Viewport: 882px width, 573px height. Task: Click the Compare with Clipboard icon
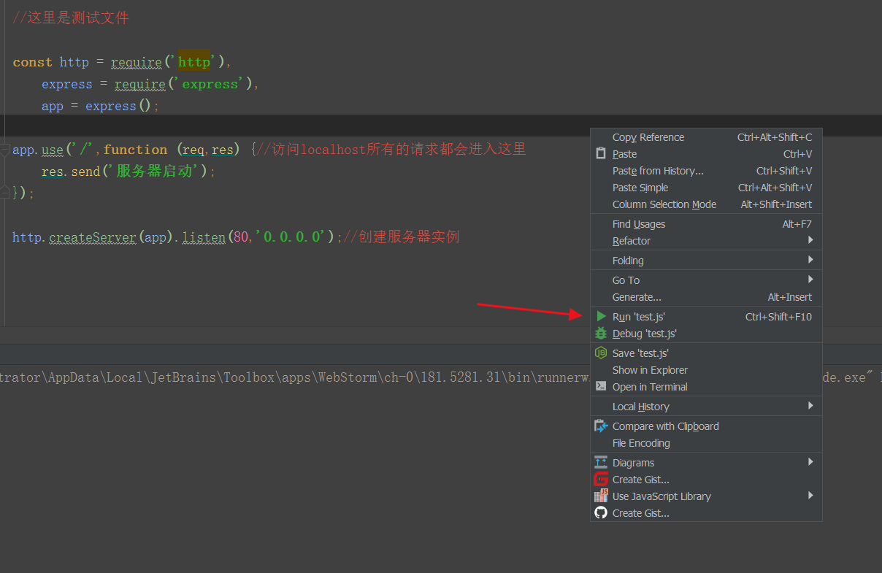click(x=601, y=426)
